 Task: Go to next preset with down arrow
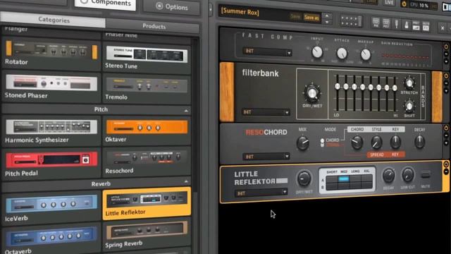(327, 22)
